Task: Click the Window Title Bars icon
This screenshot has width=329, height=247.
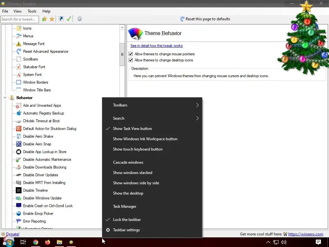Action: (19, 90)
